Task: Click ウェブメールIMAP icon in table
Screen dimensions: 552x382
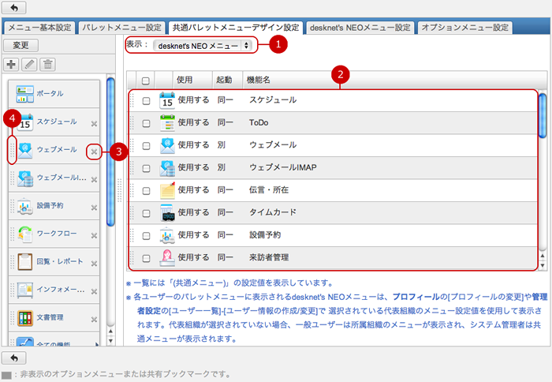Action: point(167,168)
